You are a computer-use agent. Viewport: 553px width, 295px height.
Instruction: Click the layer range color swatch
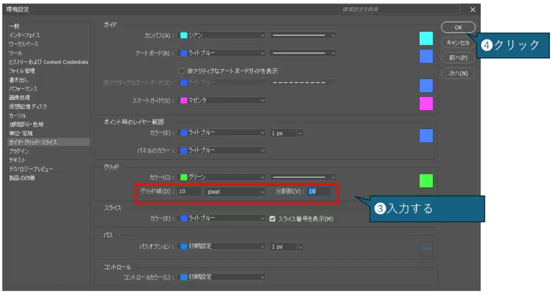(x=426, y=136)
